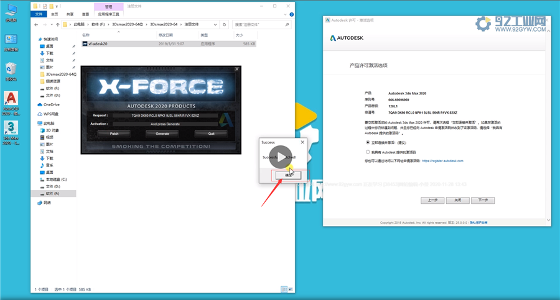This screenshot has height=300, width=560.
Task: Select the 回收站 recycle bin desktop icon
Action: [x=11, y=71]
